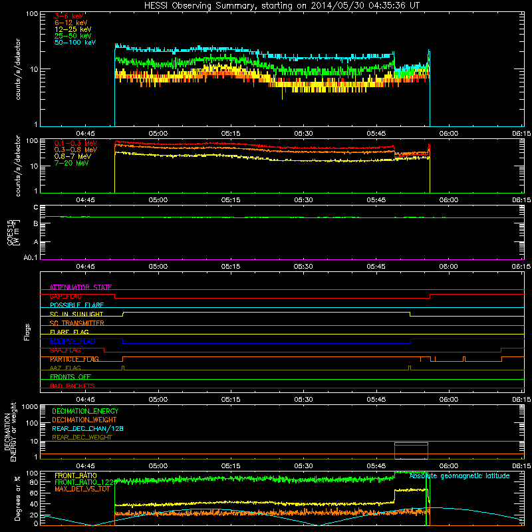The width and height of the screenshot is (532, 532).
Task: Click the 'C' tick label on GOES axis
Action: [x=36, y=207]
